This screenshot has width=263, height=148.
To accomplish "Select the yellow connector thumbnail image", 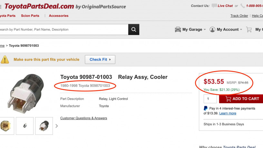I will tap(7, 126).
